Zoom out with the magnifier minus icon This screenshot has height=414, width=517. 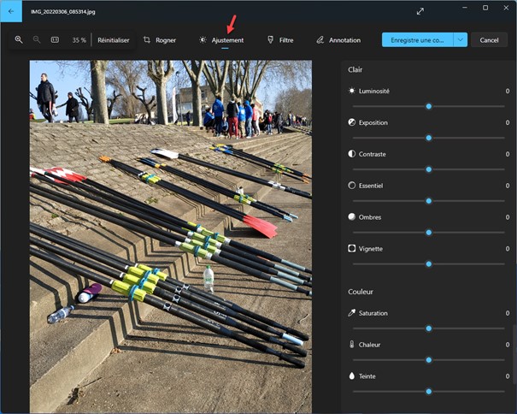(37, 40)
